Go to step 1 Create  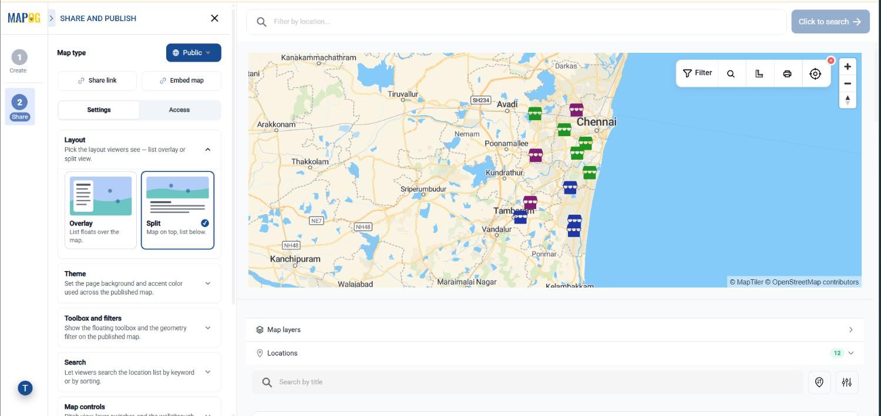coord(18,61)
